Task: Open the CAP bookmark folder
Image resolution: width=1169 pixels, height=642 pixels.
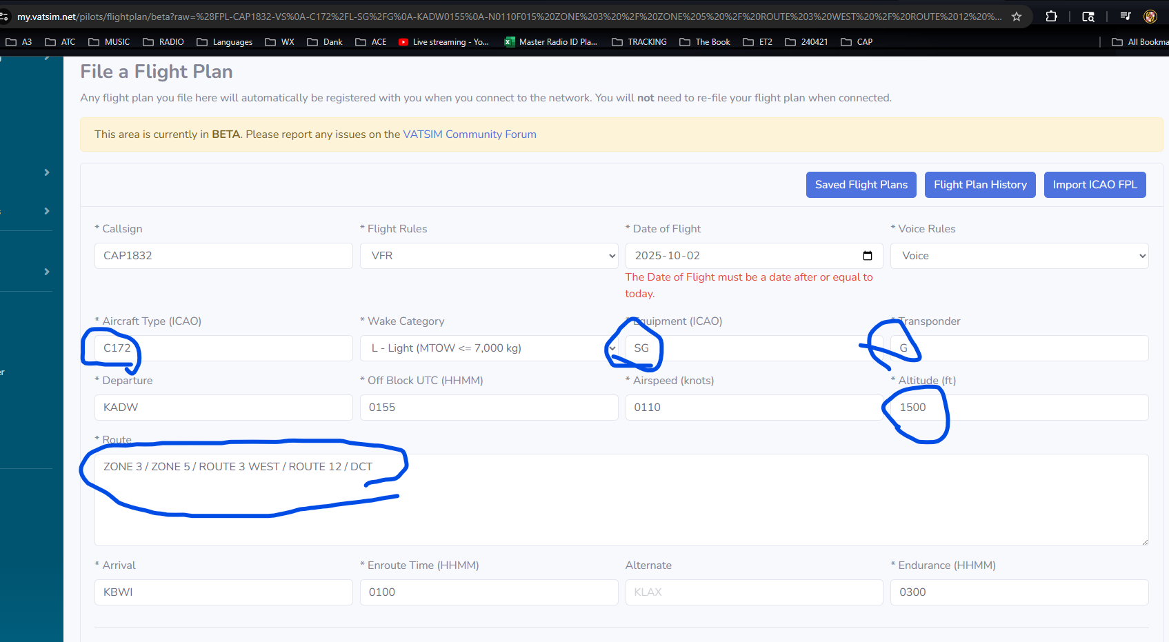Action: [857, 42]
